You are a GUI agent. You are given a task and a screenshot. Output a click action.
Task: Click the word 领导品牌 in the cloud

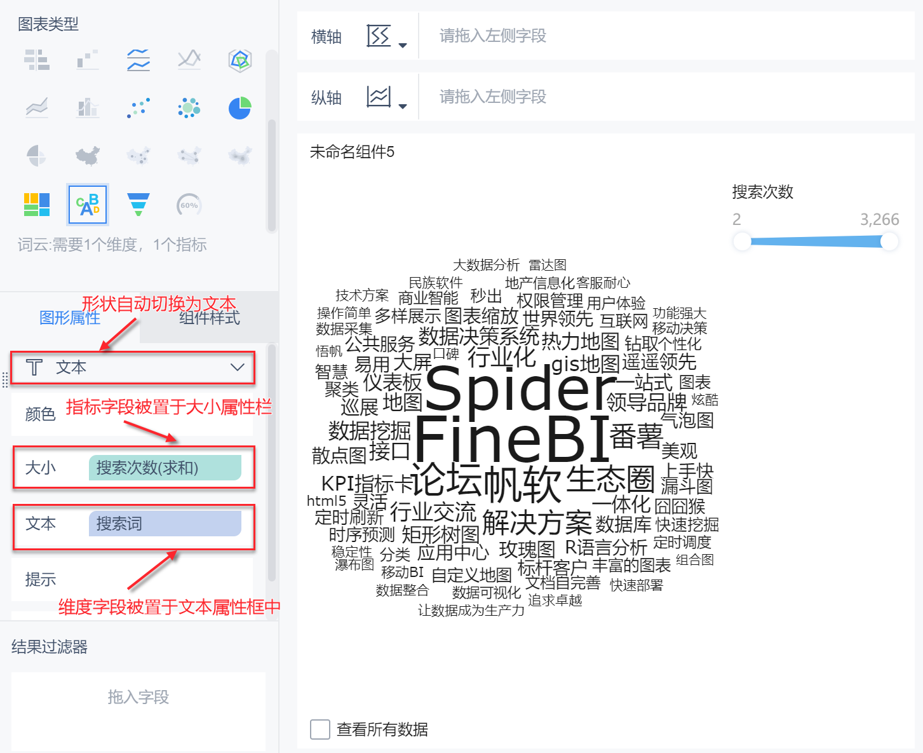coord(647,402)
